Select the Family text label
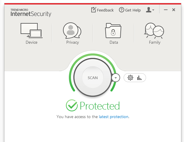 155,42
